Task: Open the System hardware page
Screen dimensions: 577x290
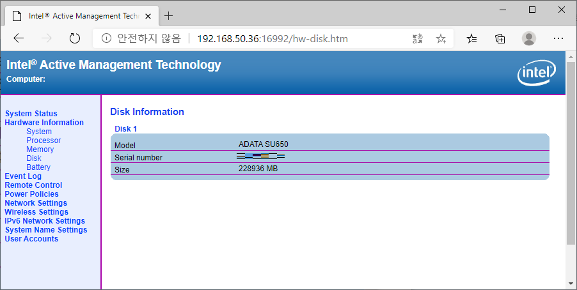Action: pyautogui.click(x=39, y=131)
